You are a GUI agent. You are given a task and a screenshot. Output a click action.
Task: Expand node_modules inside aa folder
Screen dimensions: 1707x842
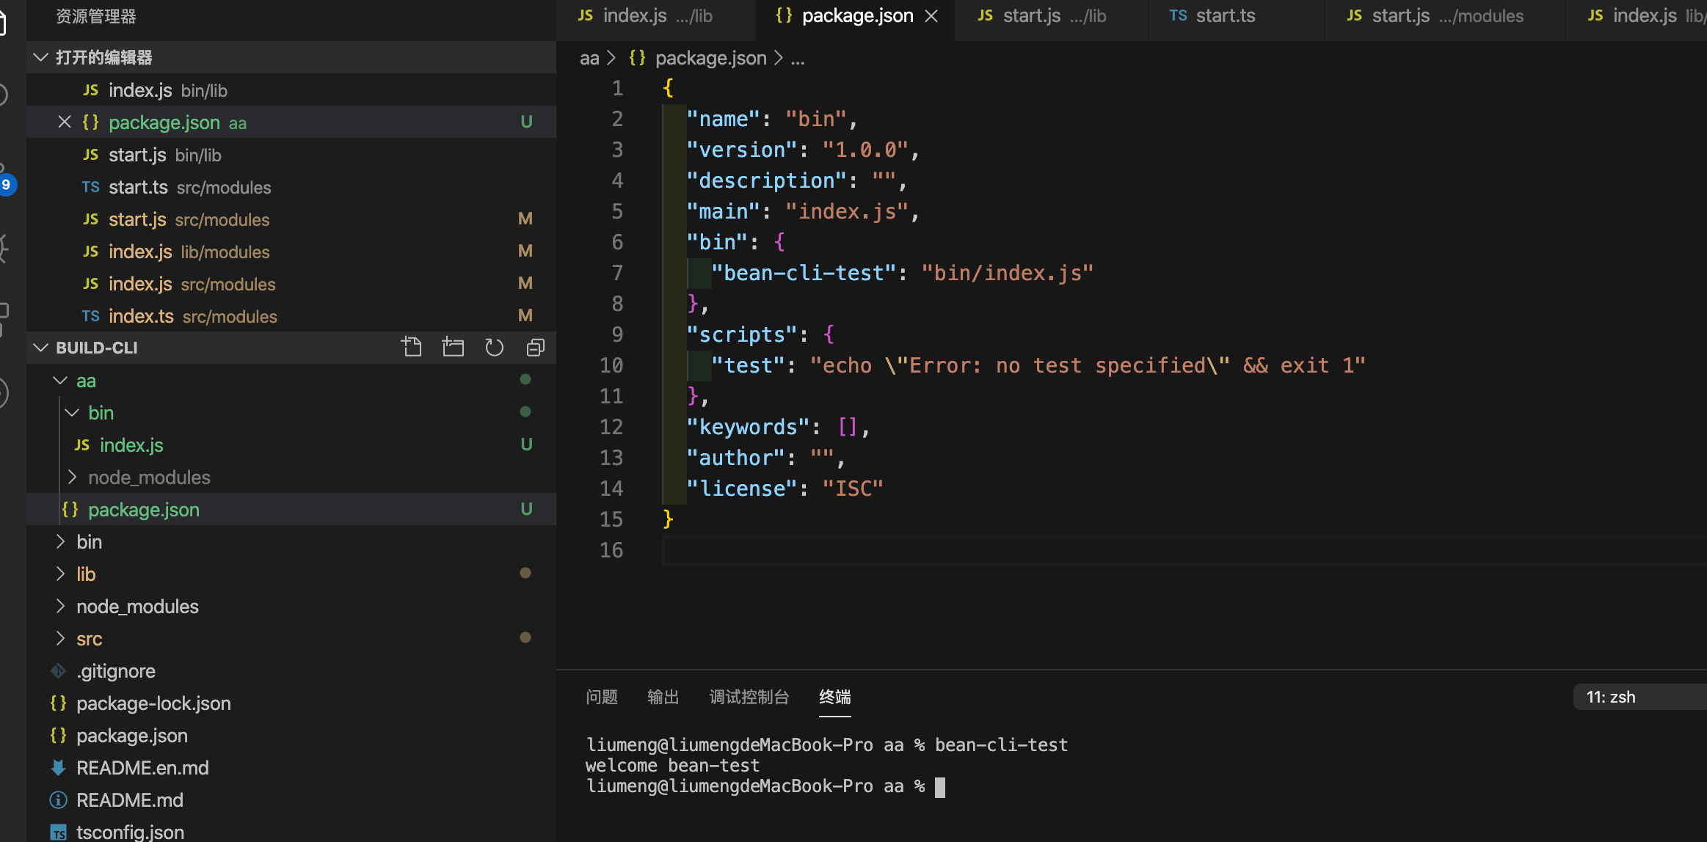point(72,477)
